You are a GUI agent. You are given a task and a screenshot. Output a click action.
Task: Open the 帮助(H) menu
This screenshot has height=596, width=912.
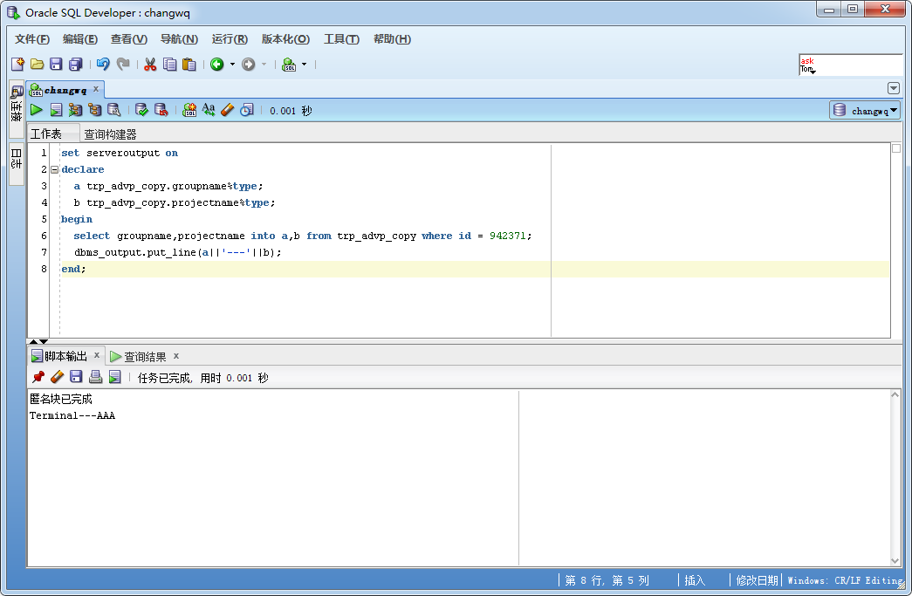tap(392, 39)
